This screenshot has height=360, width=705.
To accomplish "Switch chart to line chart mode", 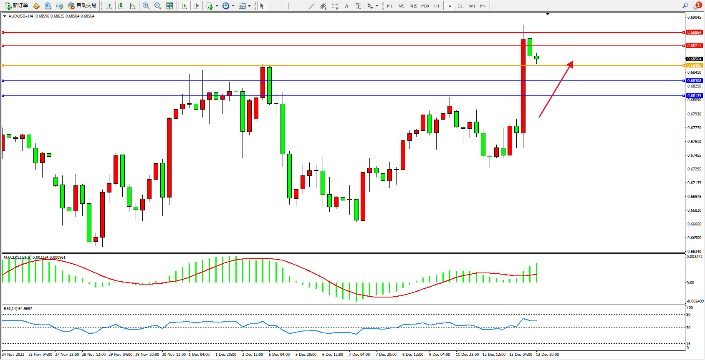I will pos(132,6).
